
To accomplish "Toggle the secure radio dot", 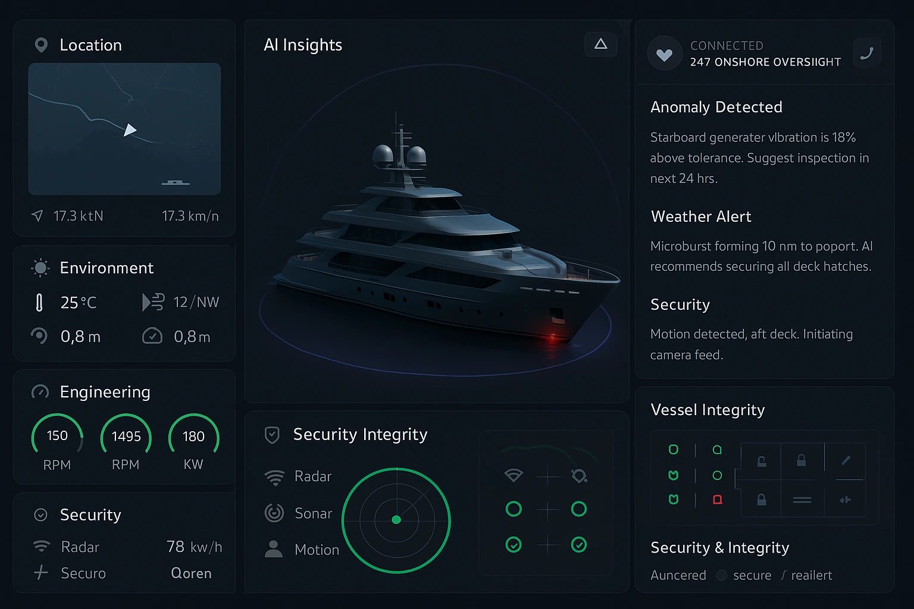I will [721, 575].
